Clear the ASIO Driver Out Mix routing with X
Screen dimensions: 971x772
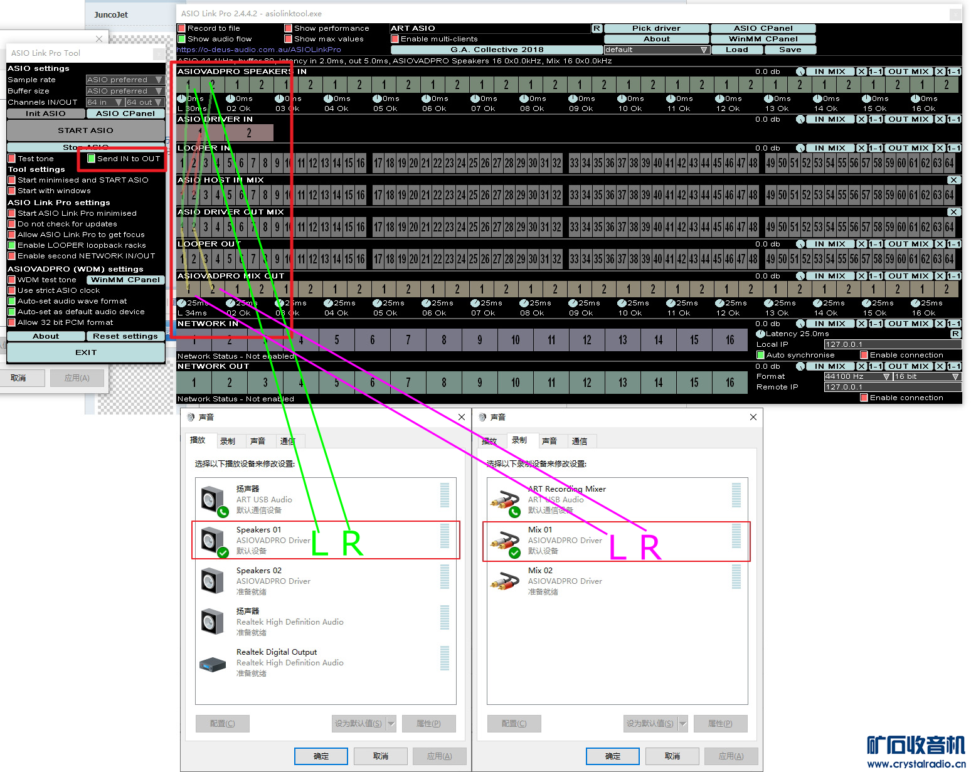pos(953,212)
